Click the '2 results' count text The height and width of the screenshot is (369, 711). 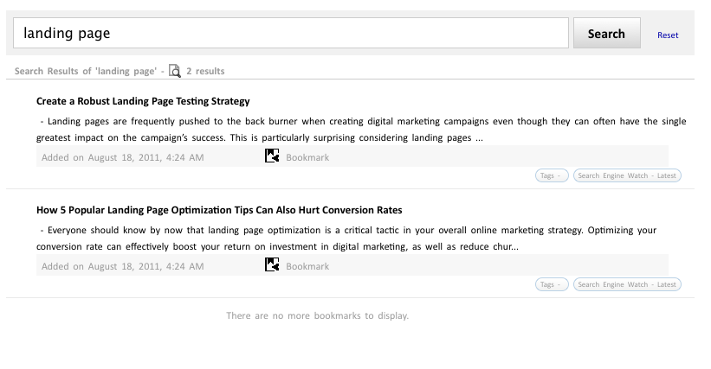pos(205,71)
